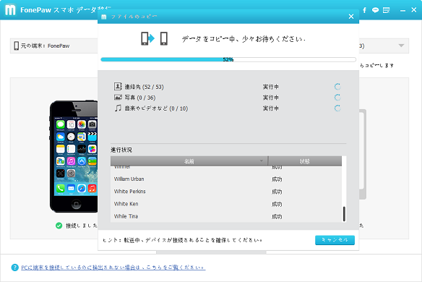Click the contacts icon in copy list

pyautogui.click(x=118, y=87)
